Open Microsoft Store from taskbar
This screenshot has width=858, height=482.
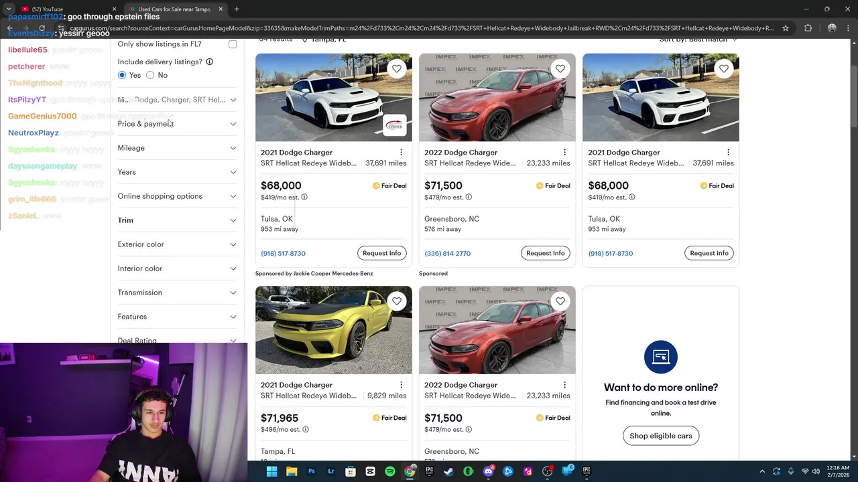351,471
